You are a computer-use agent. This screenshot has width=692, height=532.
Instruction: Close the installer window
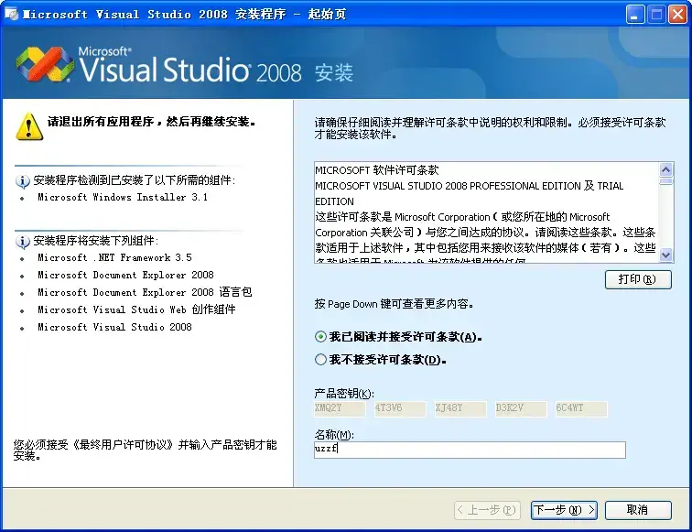click(677, 14)
